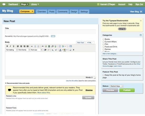Check the Games category

click(104, 49)
